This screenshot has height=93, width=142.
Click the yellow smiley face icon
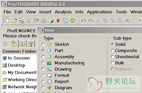(72, 21)
